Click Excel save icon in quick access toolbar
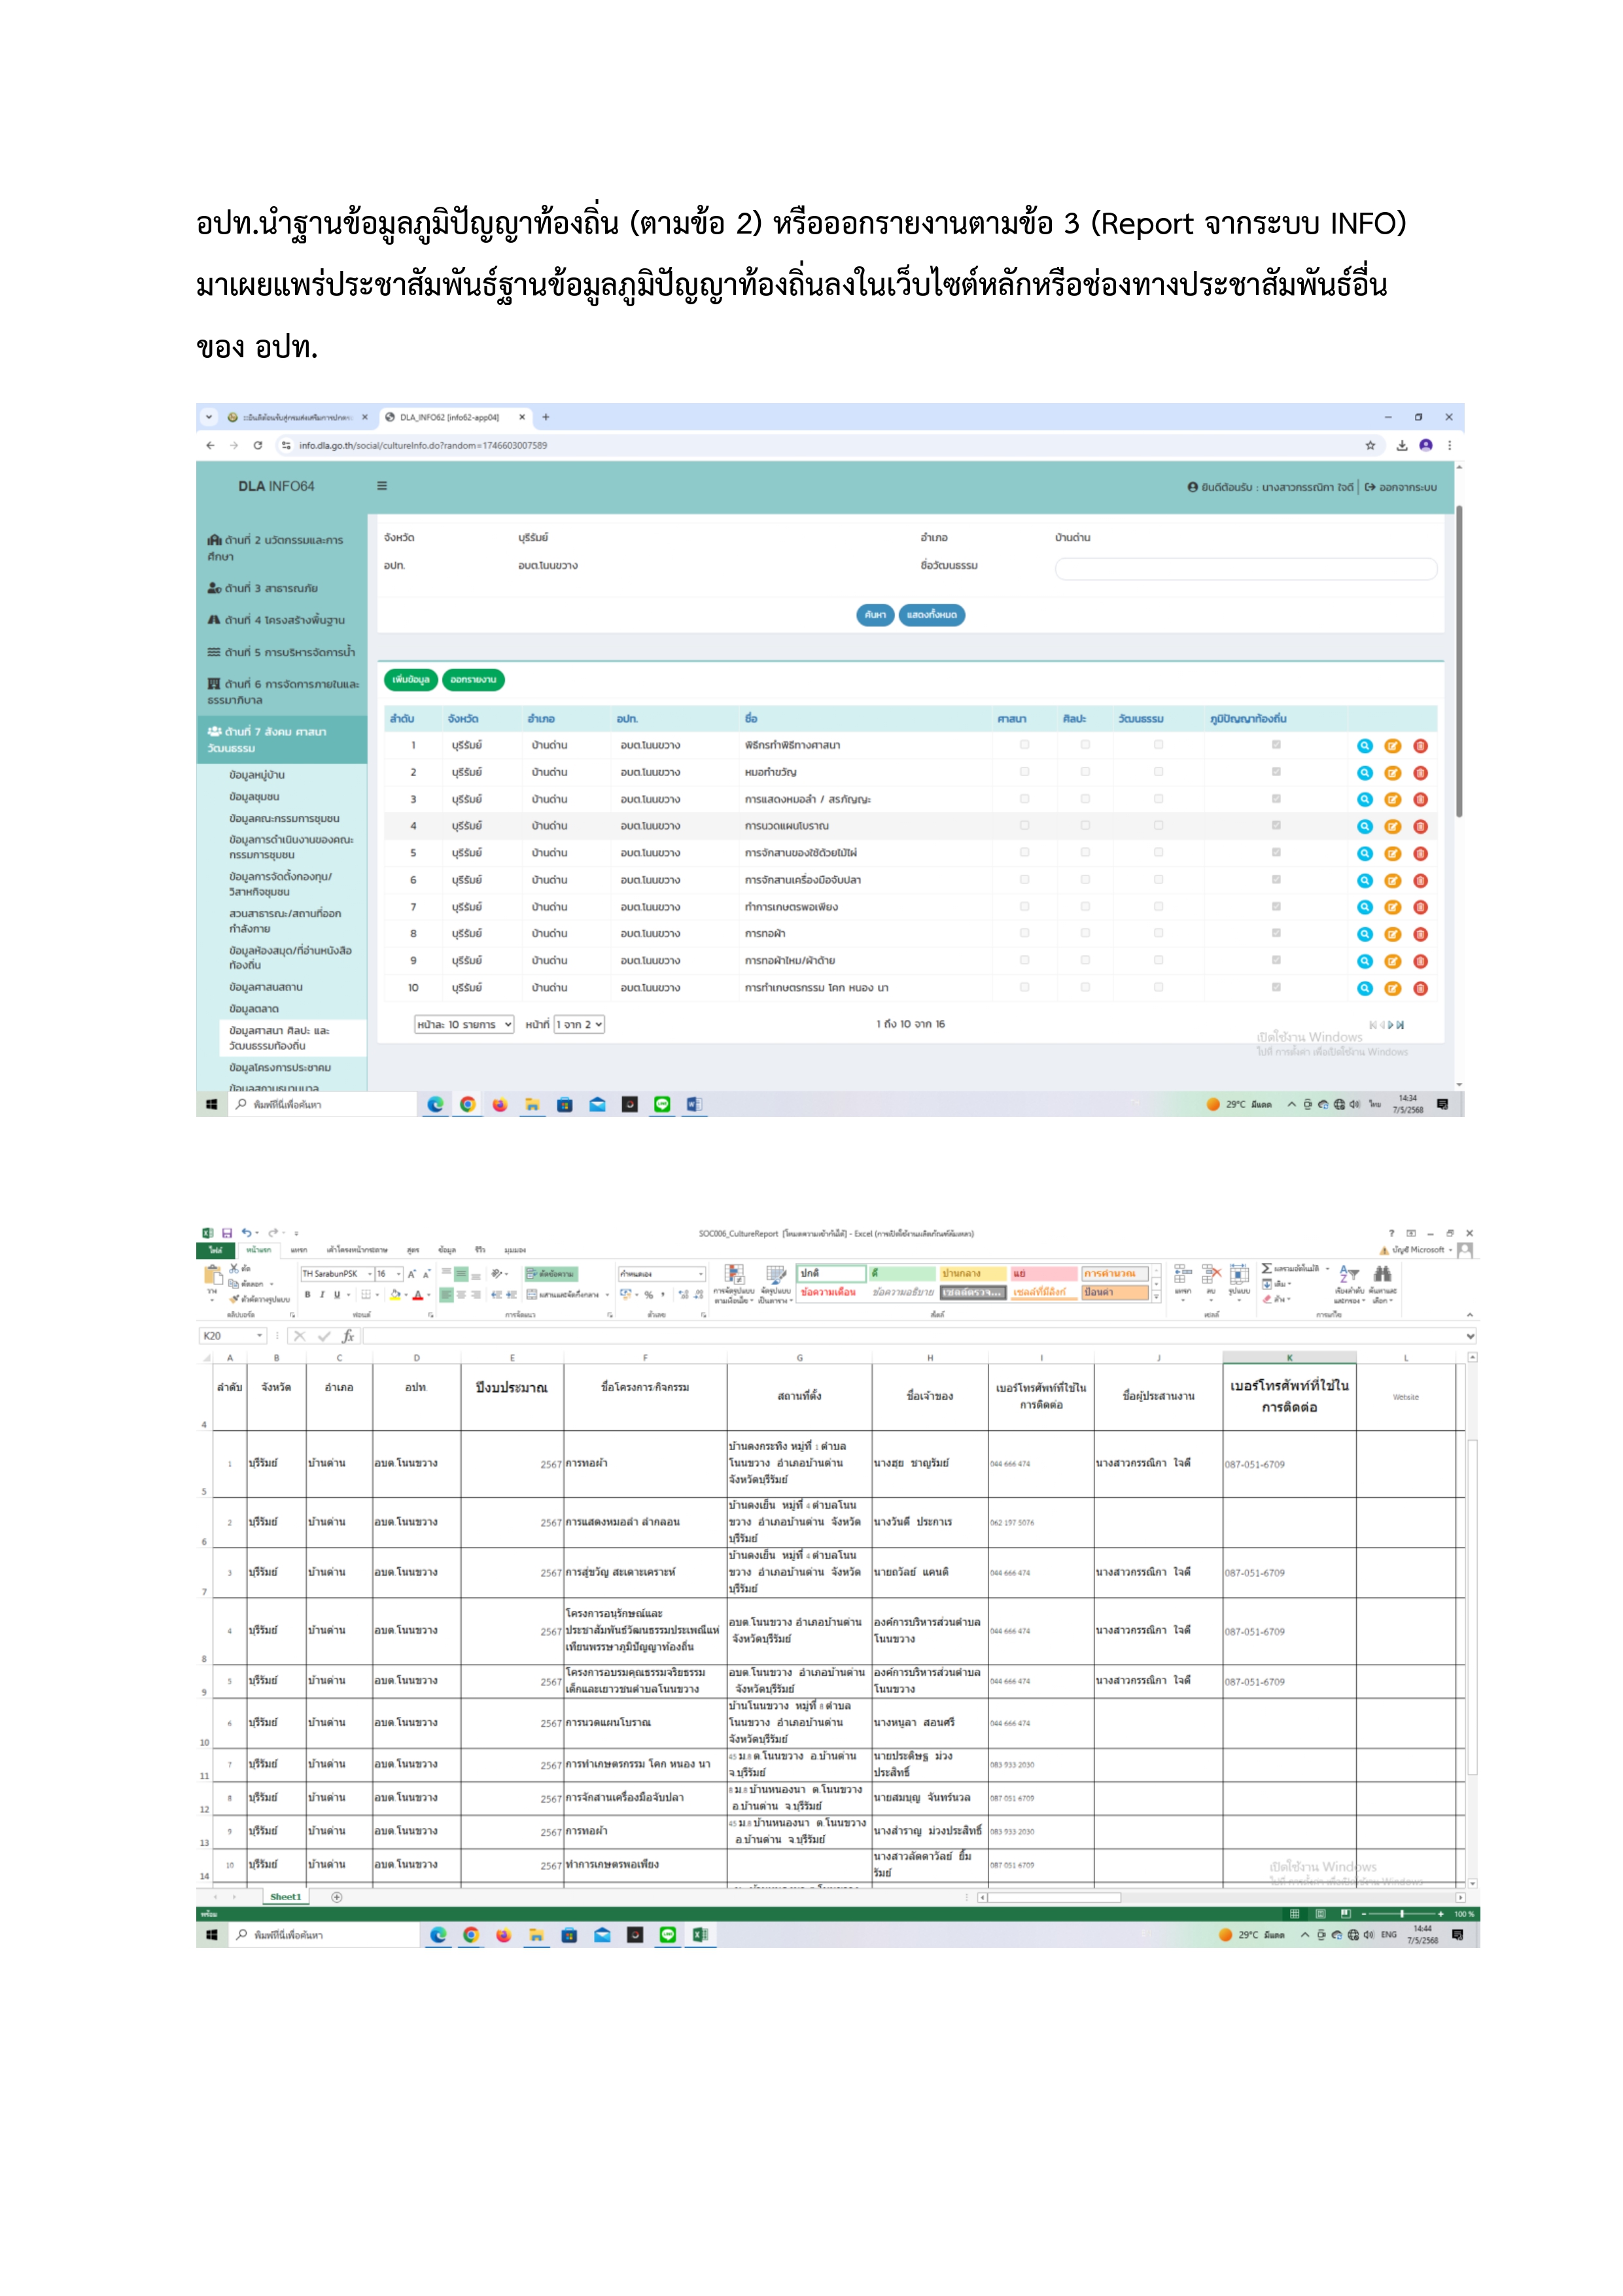The image size is (1623, 2296). tap(227, 1233)
